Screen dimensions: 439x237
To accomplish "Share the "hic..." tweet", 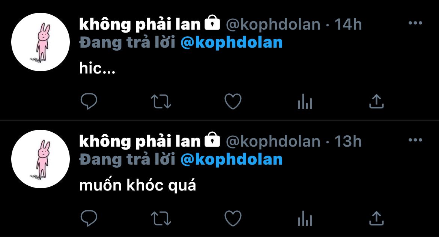I will click(x=376, y=101).
